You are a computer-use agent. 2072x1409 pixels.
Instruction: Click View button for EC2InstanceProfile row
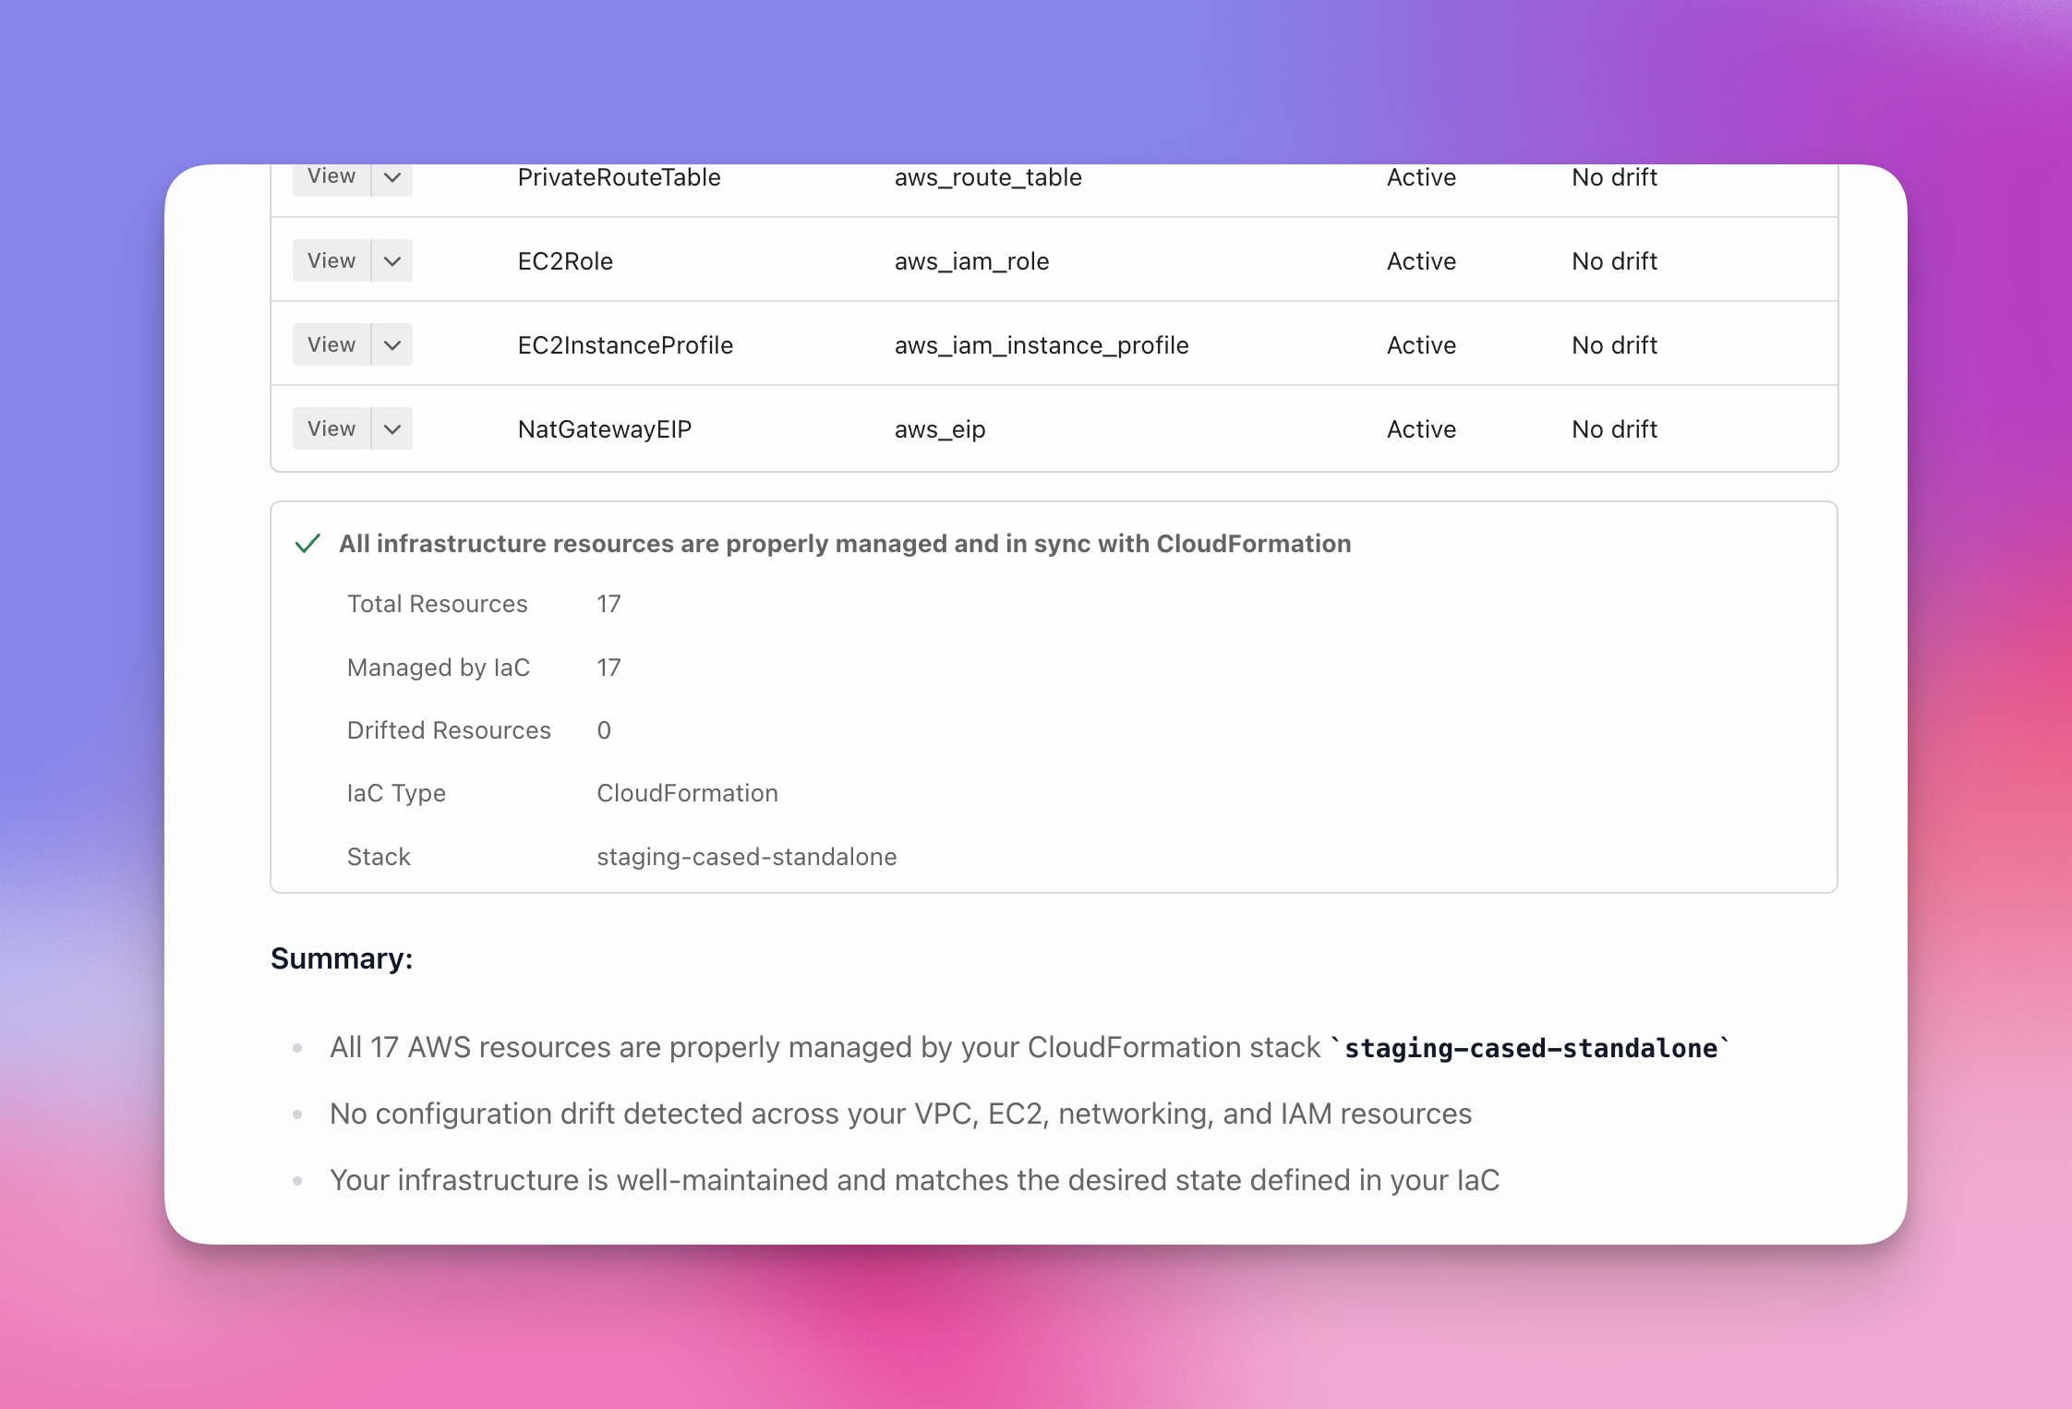point(331,344)
